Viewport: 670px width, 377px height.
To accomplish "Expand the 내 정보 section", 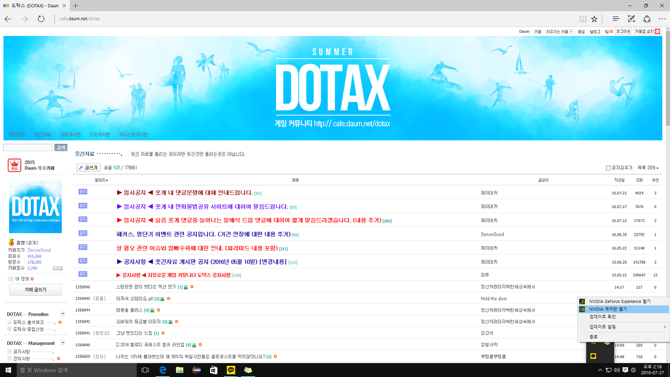I will (x=10, y=279).
